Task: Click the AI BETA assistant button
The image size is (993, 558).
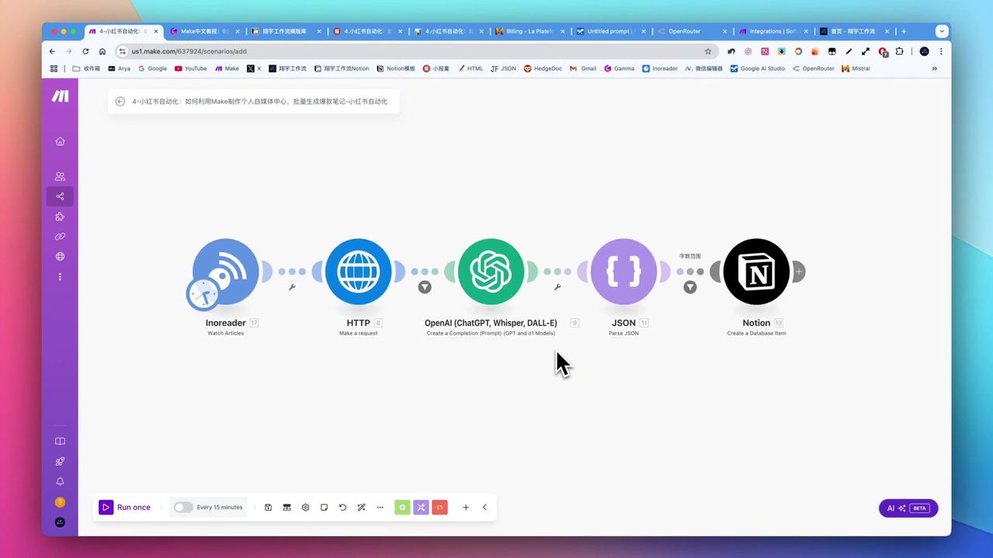Action: coord(908,508)
